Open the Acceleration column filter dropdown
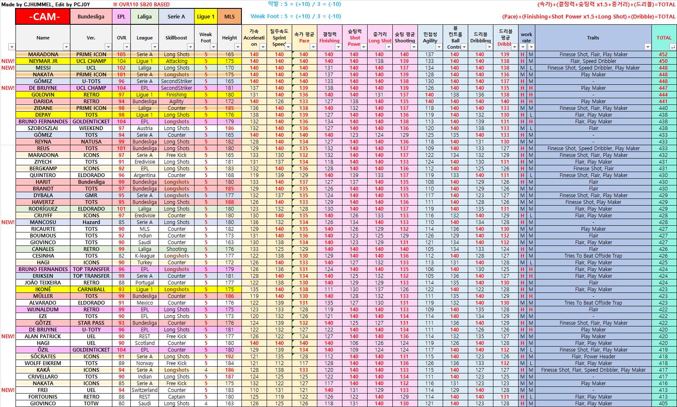Screen dimensions: 677x407 pyautogui.click(x=263, y=47)
